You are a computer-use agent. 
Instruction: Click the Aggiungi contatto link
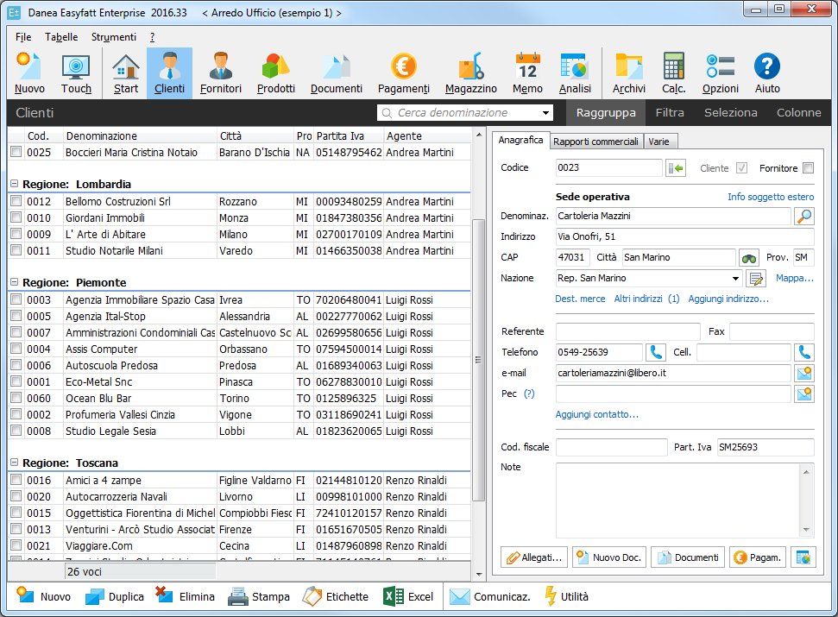tap(596, 414)
